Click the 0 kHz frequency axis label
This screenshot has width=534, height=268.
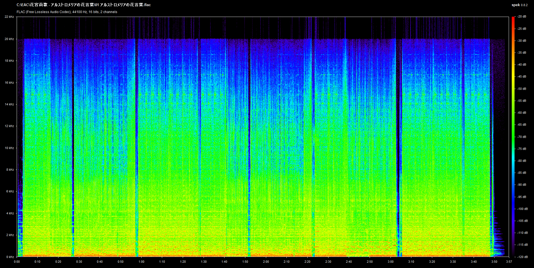click(10, 257)
